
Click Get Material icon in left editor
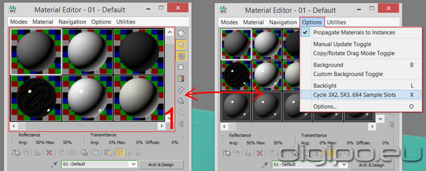click(17, 153)
